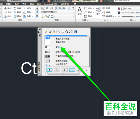Open the layer 0 dropdown arrow
This screenshot has height=119, width=140.
click(x=74, y=16)
